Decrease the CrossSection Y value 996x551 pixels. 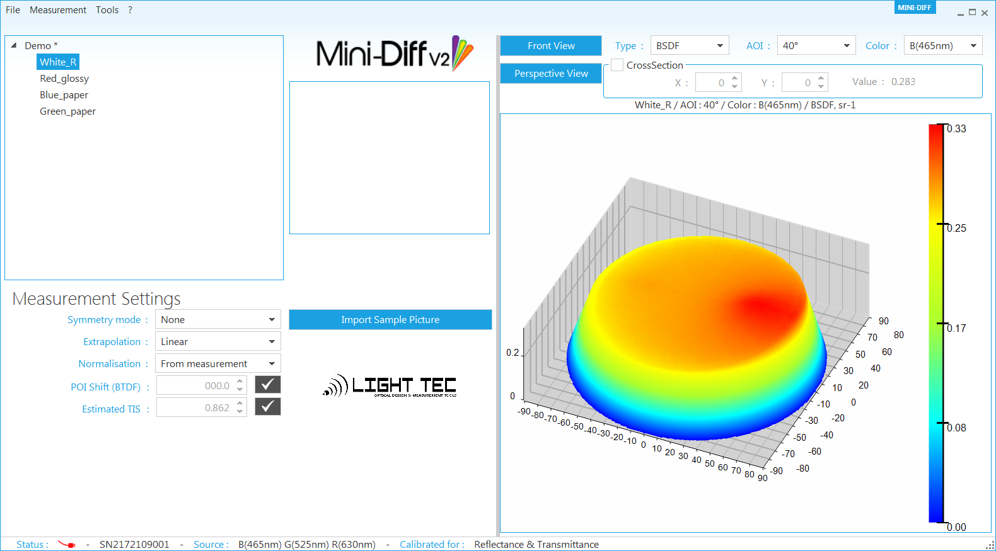click(821, 86)
